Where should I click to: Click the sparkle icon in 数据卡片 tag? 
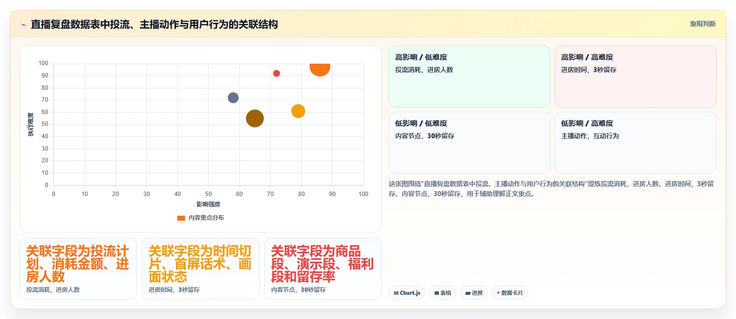tap(498, 293)
